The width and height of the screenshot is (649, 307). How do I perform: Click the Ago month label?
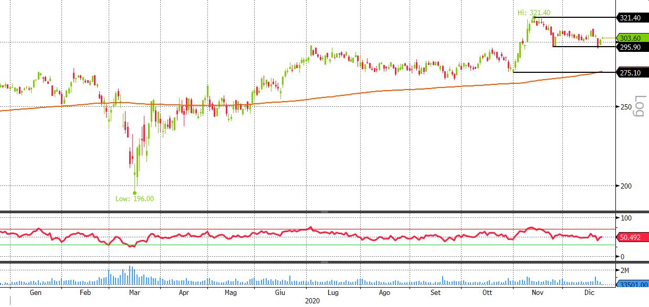[x=384, y=293]
